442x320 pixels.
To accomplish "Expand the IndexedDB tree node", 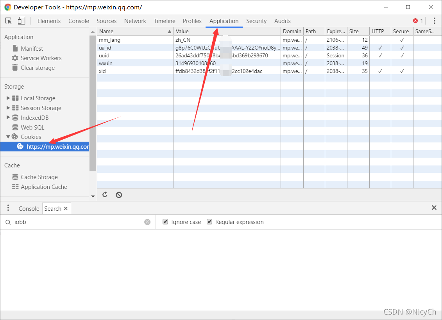I will tap(8, 117).
